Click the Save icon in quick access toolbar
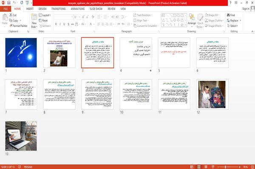255x169 pixels. (9, 3)
